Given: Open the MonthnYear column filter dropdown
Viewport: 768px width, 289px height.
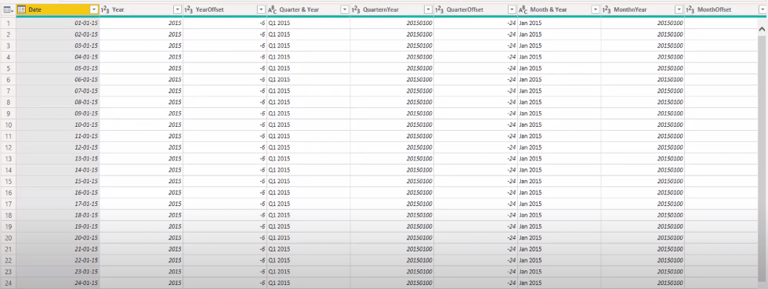Looking at the screenshot, I should click(679, 10).
